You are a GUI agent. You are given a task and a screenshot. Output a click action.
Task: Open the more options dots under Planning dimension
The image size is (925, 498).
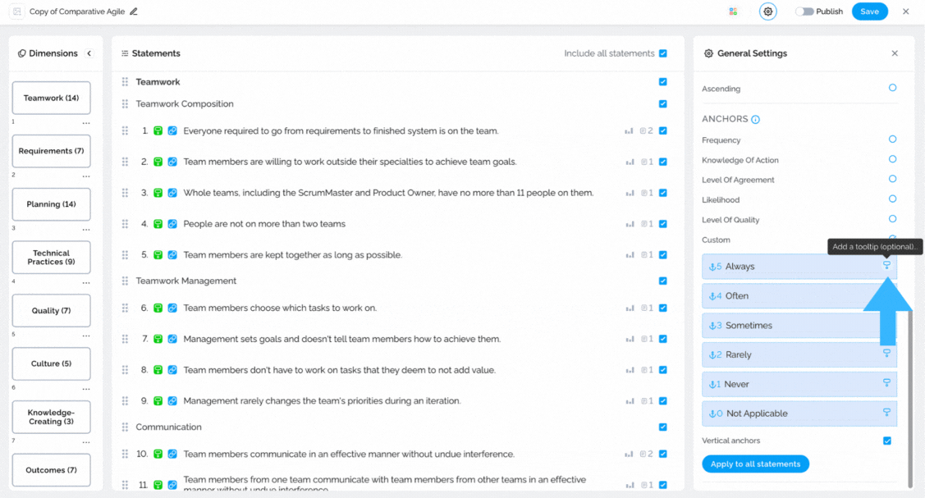tap(86, 229)
